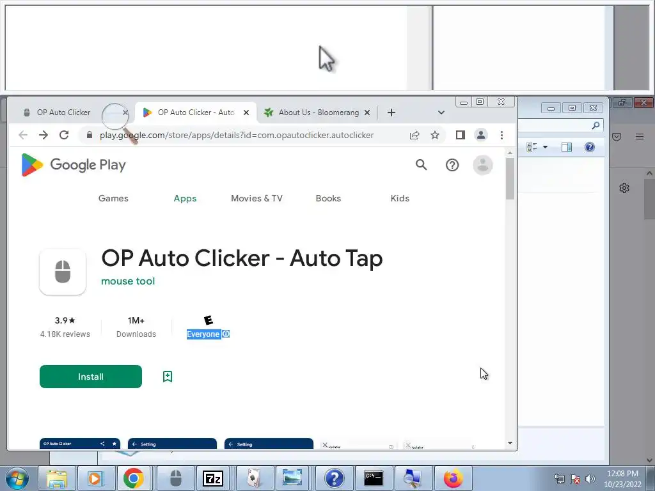Open the Kids section
Viewport: 655px width, 491px height.
point(400,198)
